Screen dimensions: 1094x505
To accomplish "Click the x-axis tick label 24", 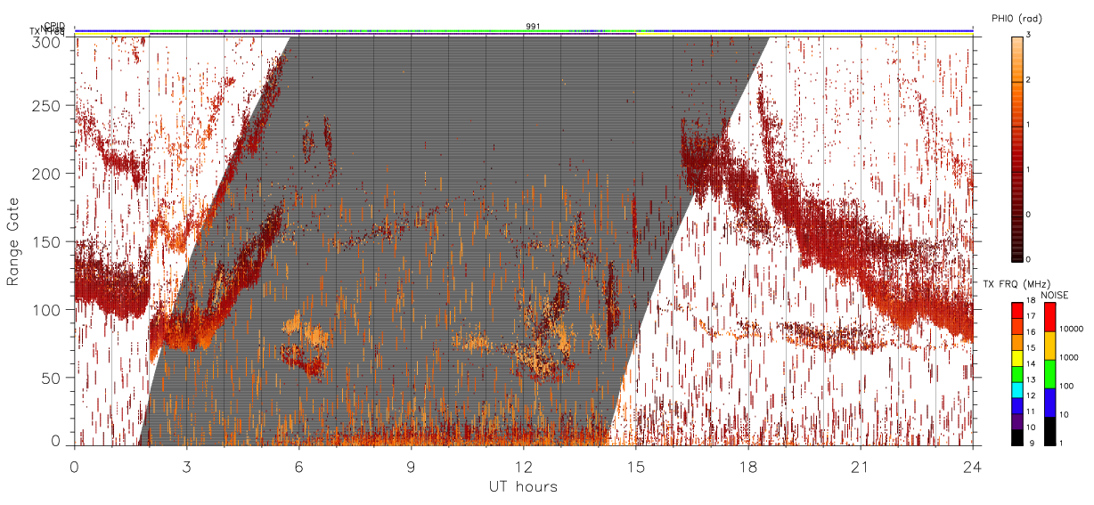I will click(x=973, y=466).
